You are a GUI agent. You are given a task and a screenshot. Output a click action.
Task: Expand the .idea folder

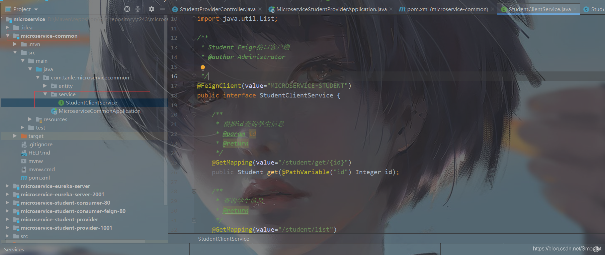click(x=7, y=27)
